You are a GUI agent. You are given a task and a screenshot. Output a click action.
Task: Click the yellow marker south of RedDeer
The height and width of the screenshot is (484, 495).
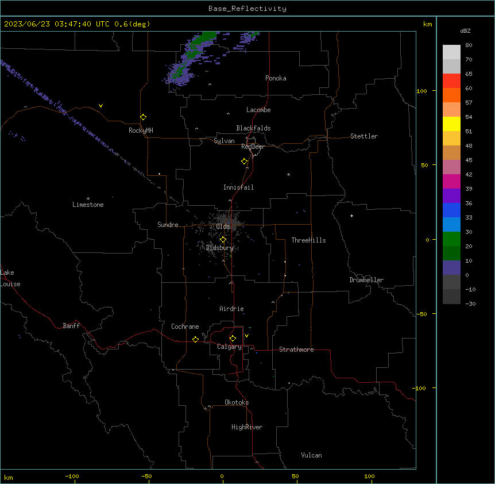[245, 162]
